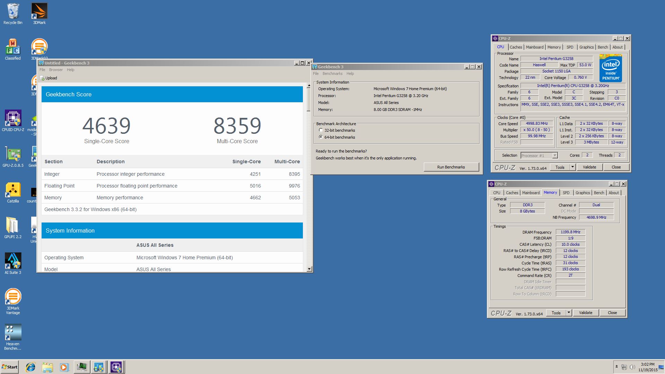Switch to the CPU-Z taskbar item
This screenshot has width=665, height=374.
pos(116,367)
